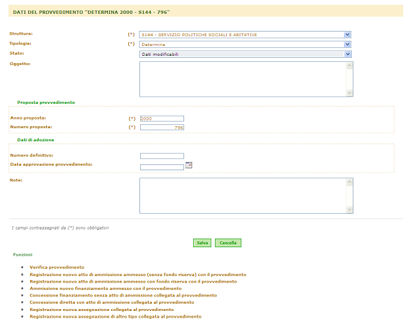Click the Proposta provvedimento section heading
This screenshot has width=411, height=332.
(x=46, y=103)
